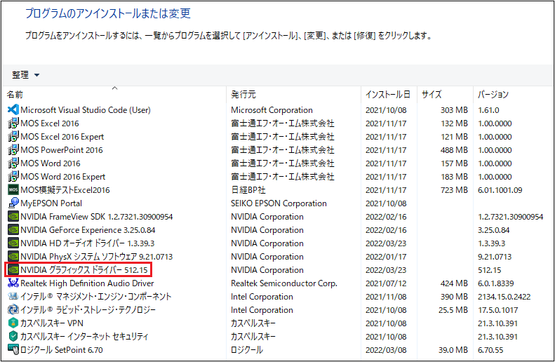Select インテル ラピッド・ストレージ・テクノロジー entry
Image resolution: width=555 pixels, height=362 pixels.
coord(88,309)
